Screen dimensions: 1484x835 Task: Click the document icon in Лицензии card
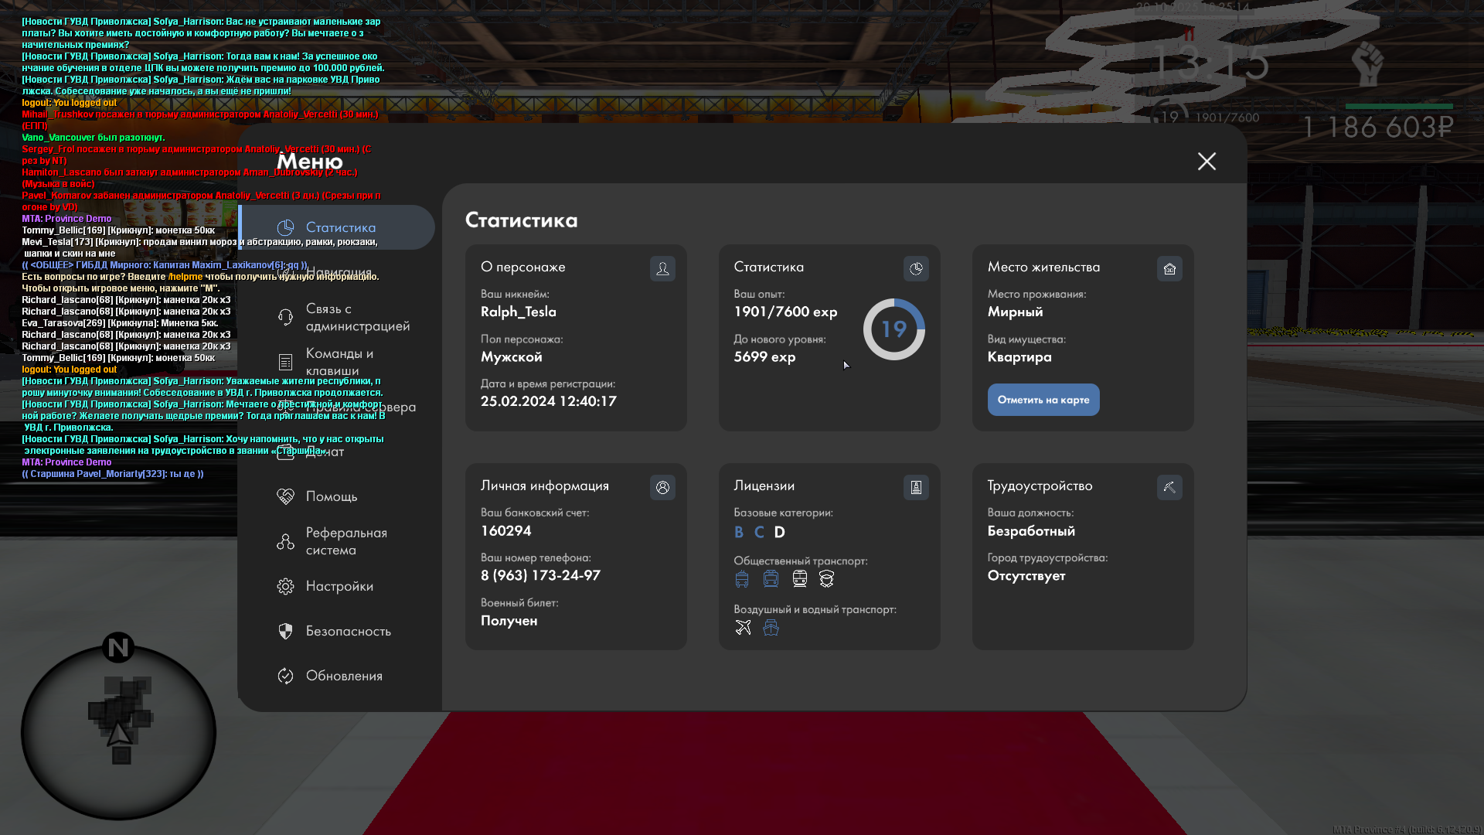click(916, 487)
